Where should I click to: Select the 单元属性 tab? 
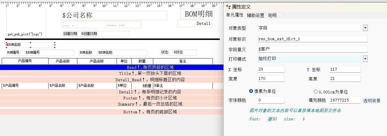pyautogui.click(x=235, y=15)
